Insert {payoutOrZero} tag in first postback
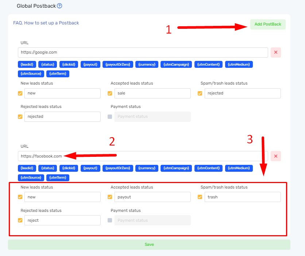 [x=117, y=65]
